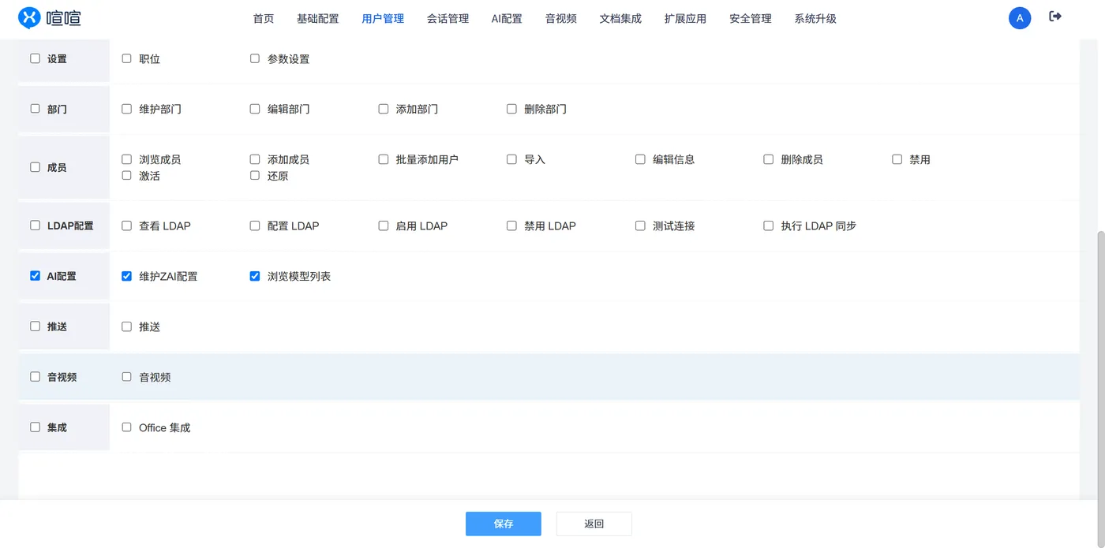This screenshot has width=1105, height=548.
Task: Uncheck 维护ZAI配置 permission
Action: [x=126, y=276]
